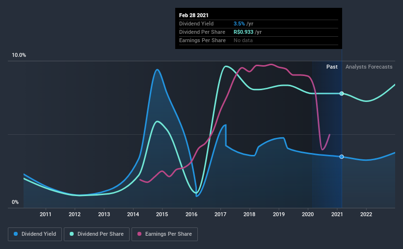Click the 10.0% y-axis label
403x249 pixels.
19,55
